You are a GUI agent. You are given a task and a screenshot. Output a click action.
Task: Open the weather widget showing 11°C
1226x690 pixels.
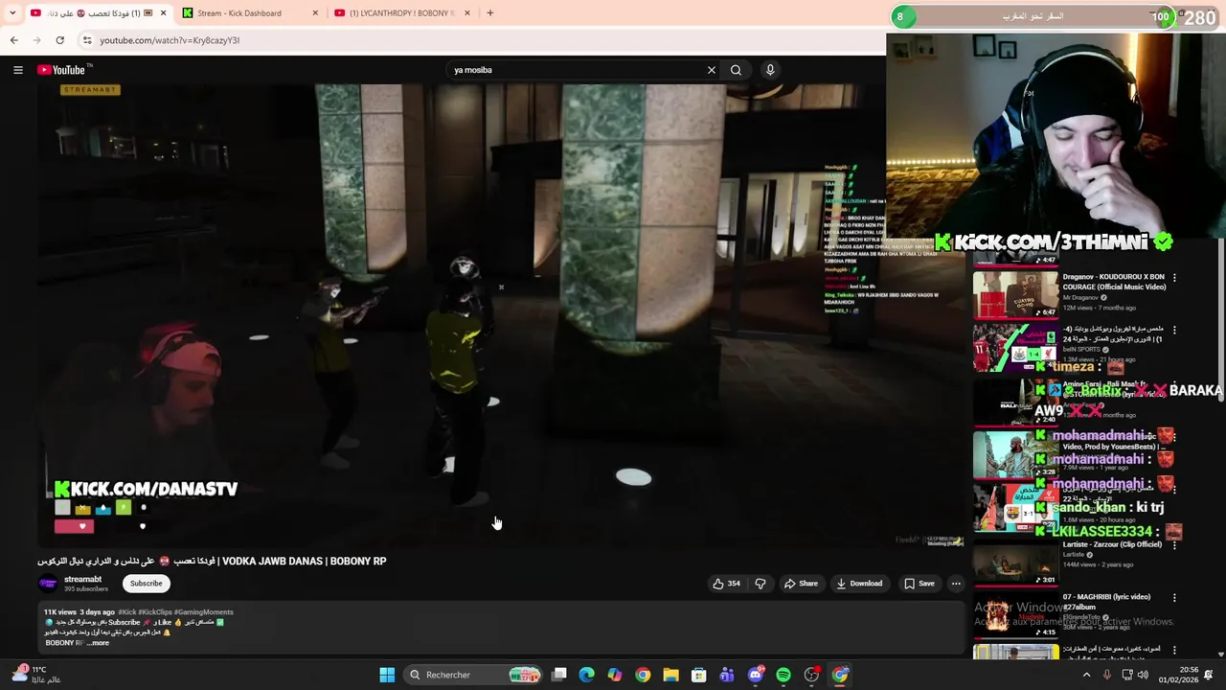pyautogui.click(x=36, y=675)
